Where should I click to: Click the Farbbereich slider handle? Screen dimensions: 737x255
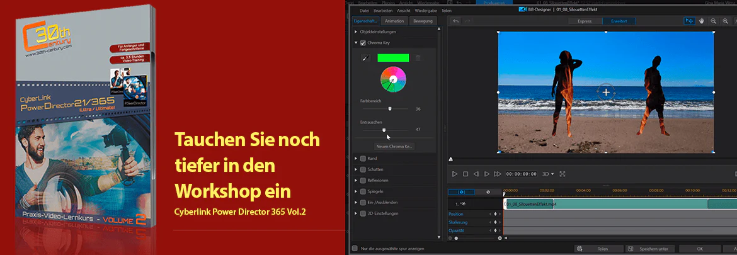390,108
